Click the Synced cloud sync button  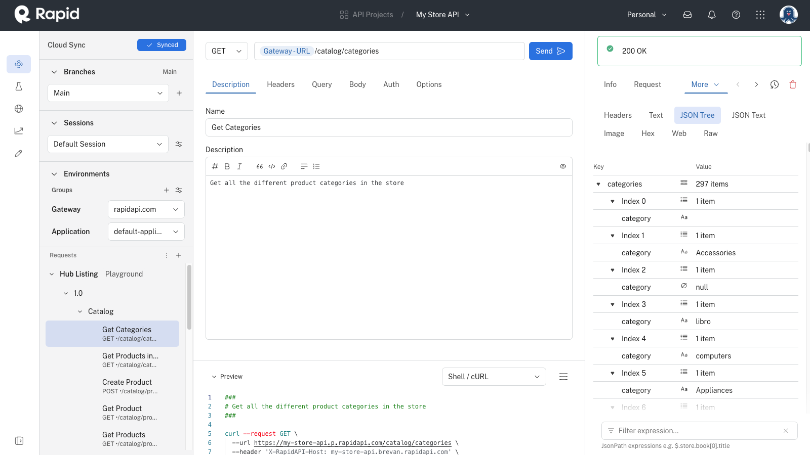(161, 45)
